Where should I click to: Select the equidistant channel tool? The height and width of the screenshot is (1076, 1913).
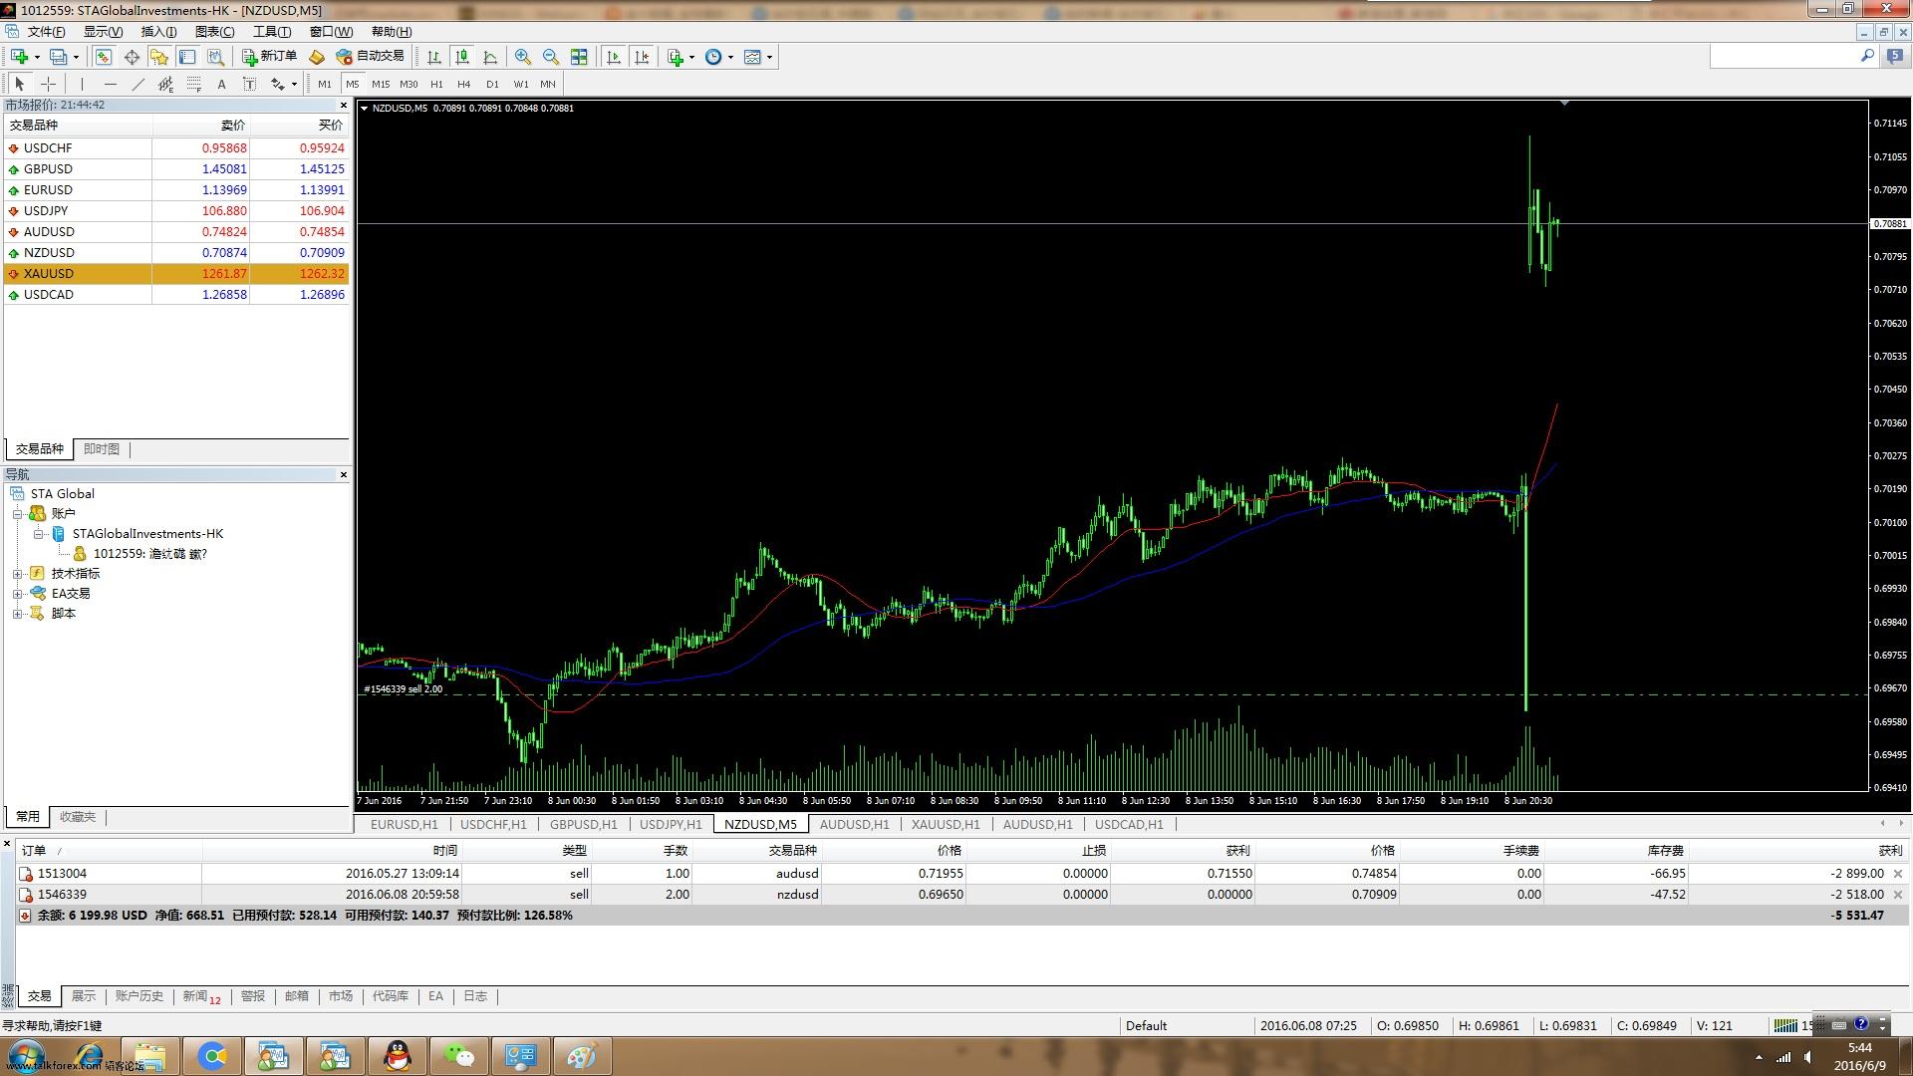click(x=165, y=84)
